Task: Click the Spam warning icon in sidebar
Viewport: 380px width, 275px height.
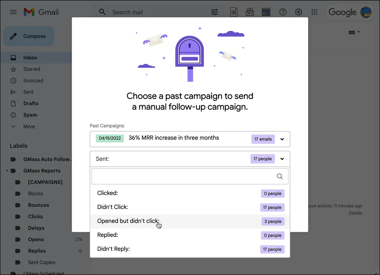Action: tap(13, 115)
